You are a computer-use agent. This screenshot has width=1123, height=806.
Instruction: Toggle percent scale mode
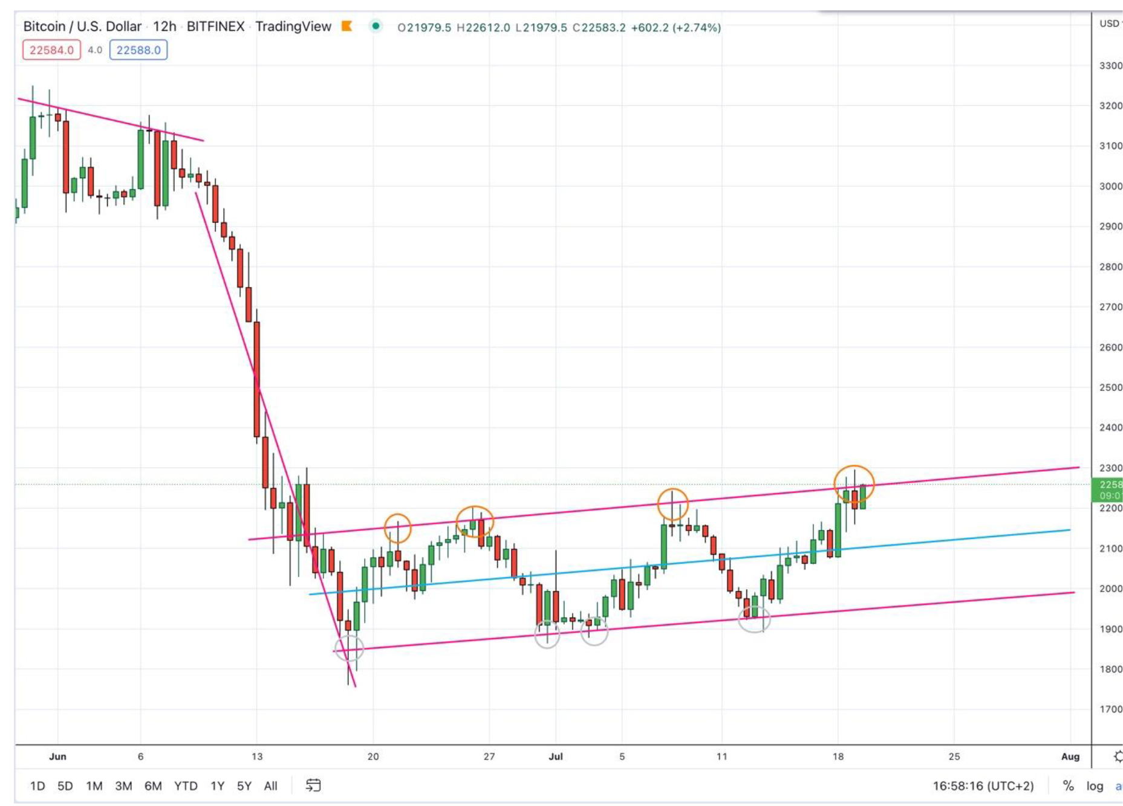point(1068,785)
